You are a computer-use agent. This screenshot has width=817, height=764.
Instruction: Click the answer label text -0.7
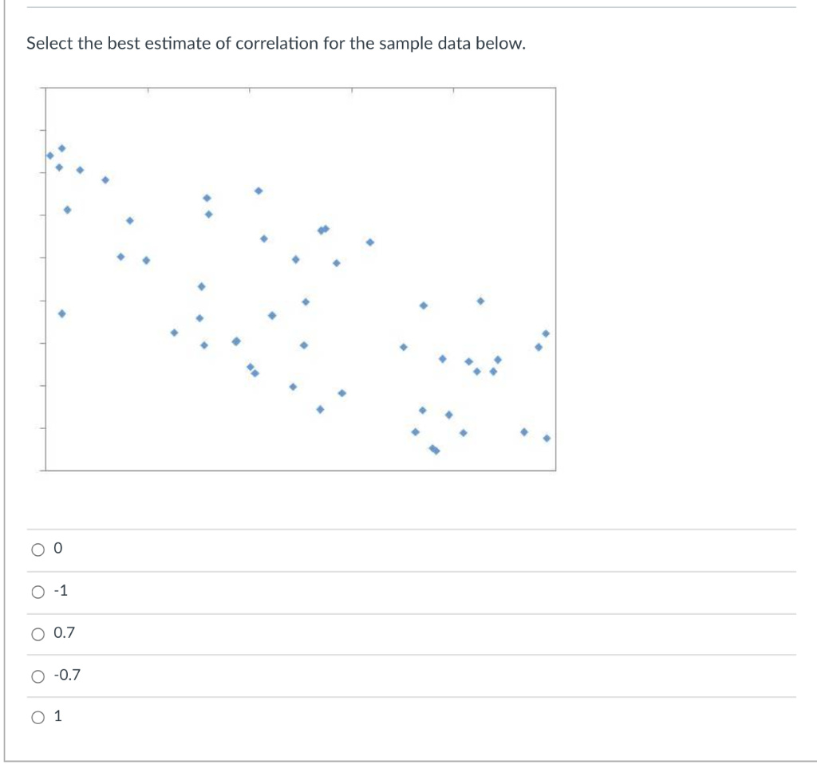click(x=67, y=675)
